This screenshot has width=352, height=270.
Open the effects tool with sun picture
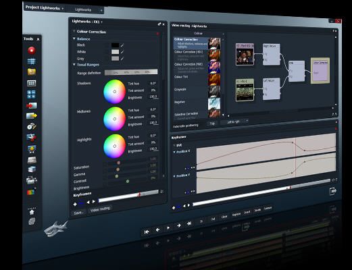pyautogui.click(x=32, y=149)
